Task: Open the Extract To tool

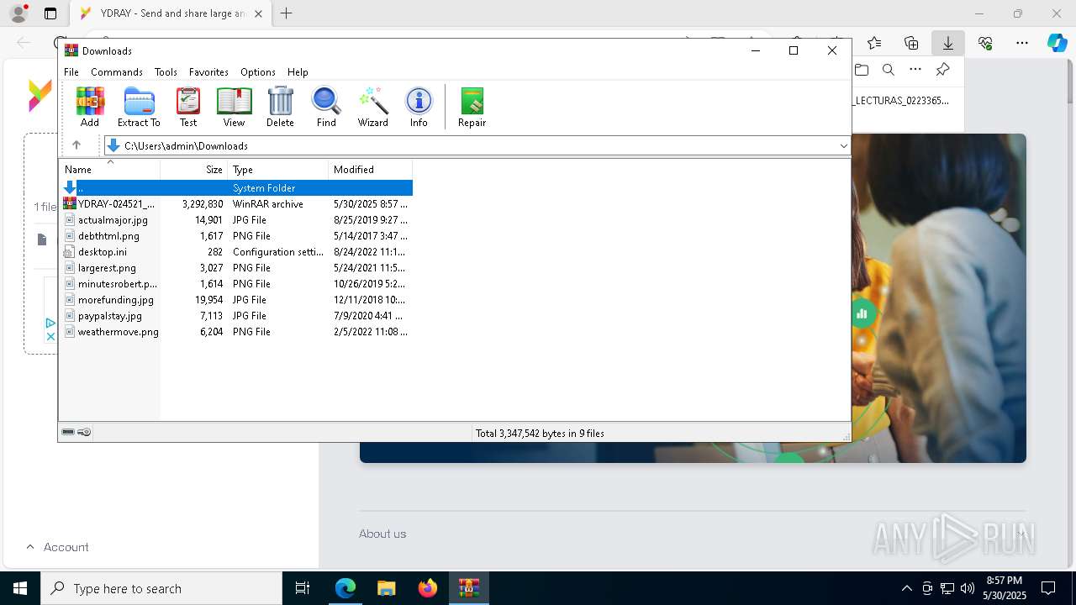Action: 139,107
